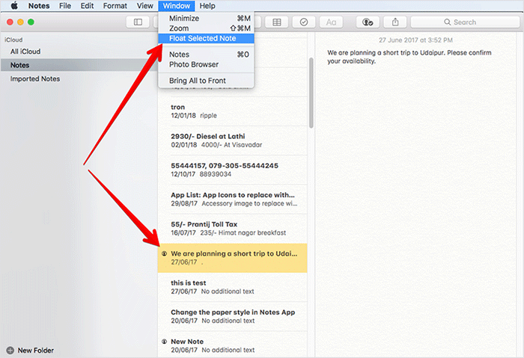Select Float Selected Note
The height and width of the screenshot is (358, 524).
pos(206,38)
